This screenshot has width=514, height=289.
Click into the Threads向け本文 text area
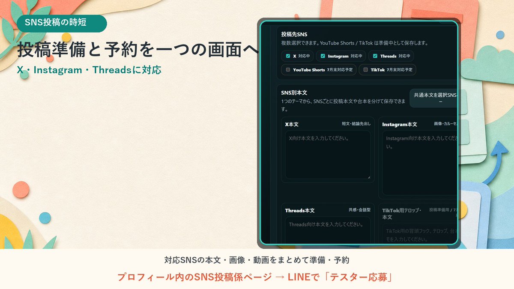click(328, 230)
